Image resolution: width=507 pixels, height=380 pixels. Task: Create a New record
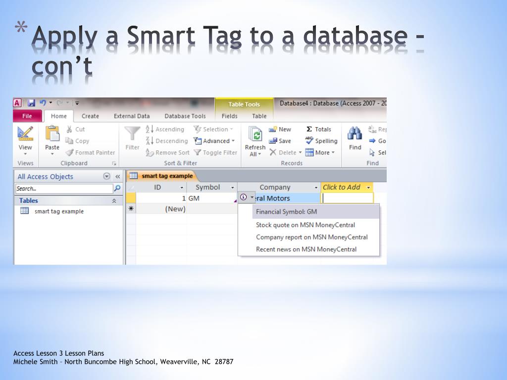coord(280,129)
